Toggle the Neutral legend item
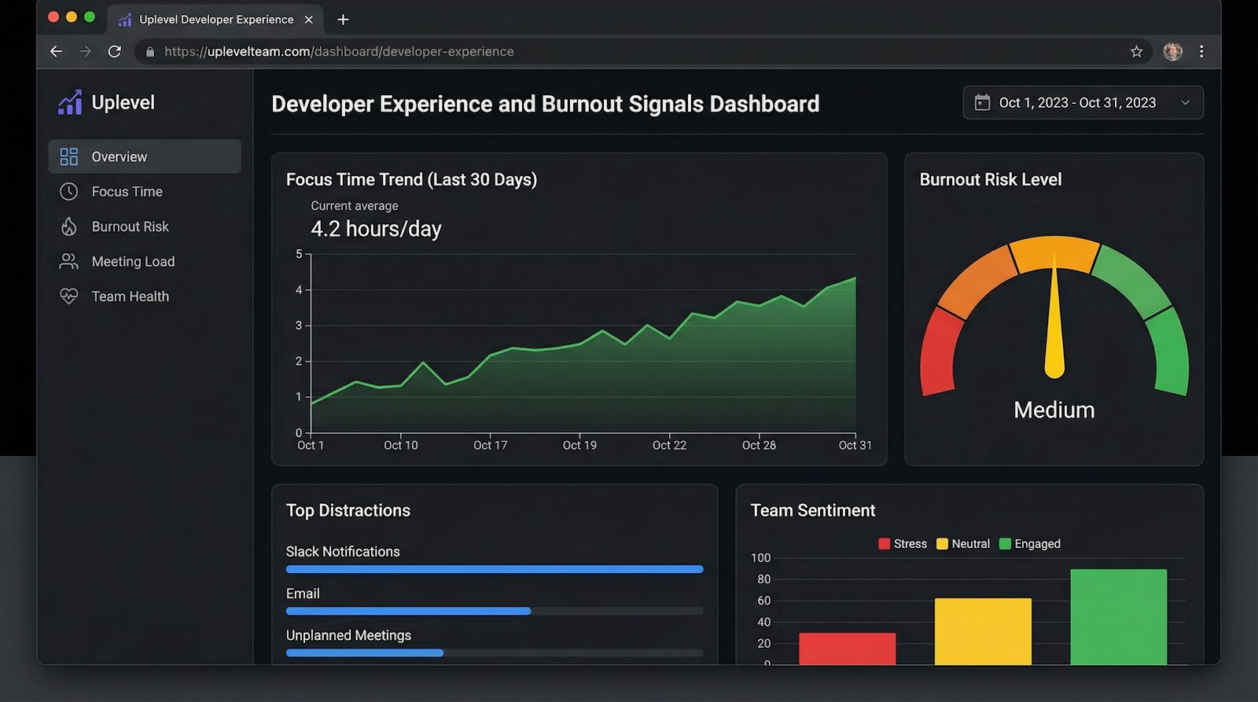The image size is (1258, 702). pos(963,544)
